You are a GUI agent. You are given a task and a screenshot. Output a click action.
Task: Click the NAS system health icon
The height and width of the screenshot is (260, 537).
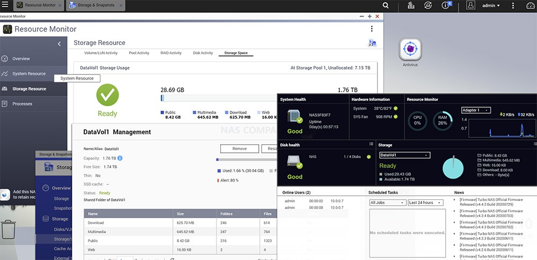[x=294, y=117]
